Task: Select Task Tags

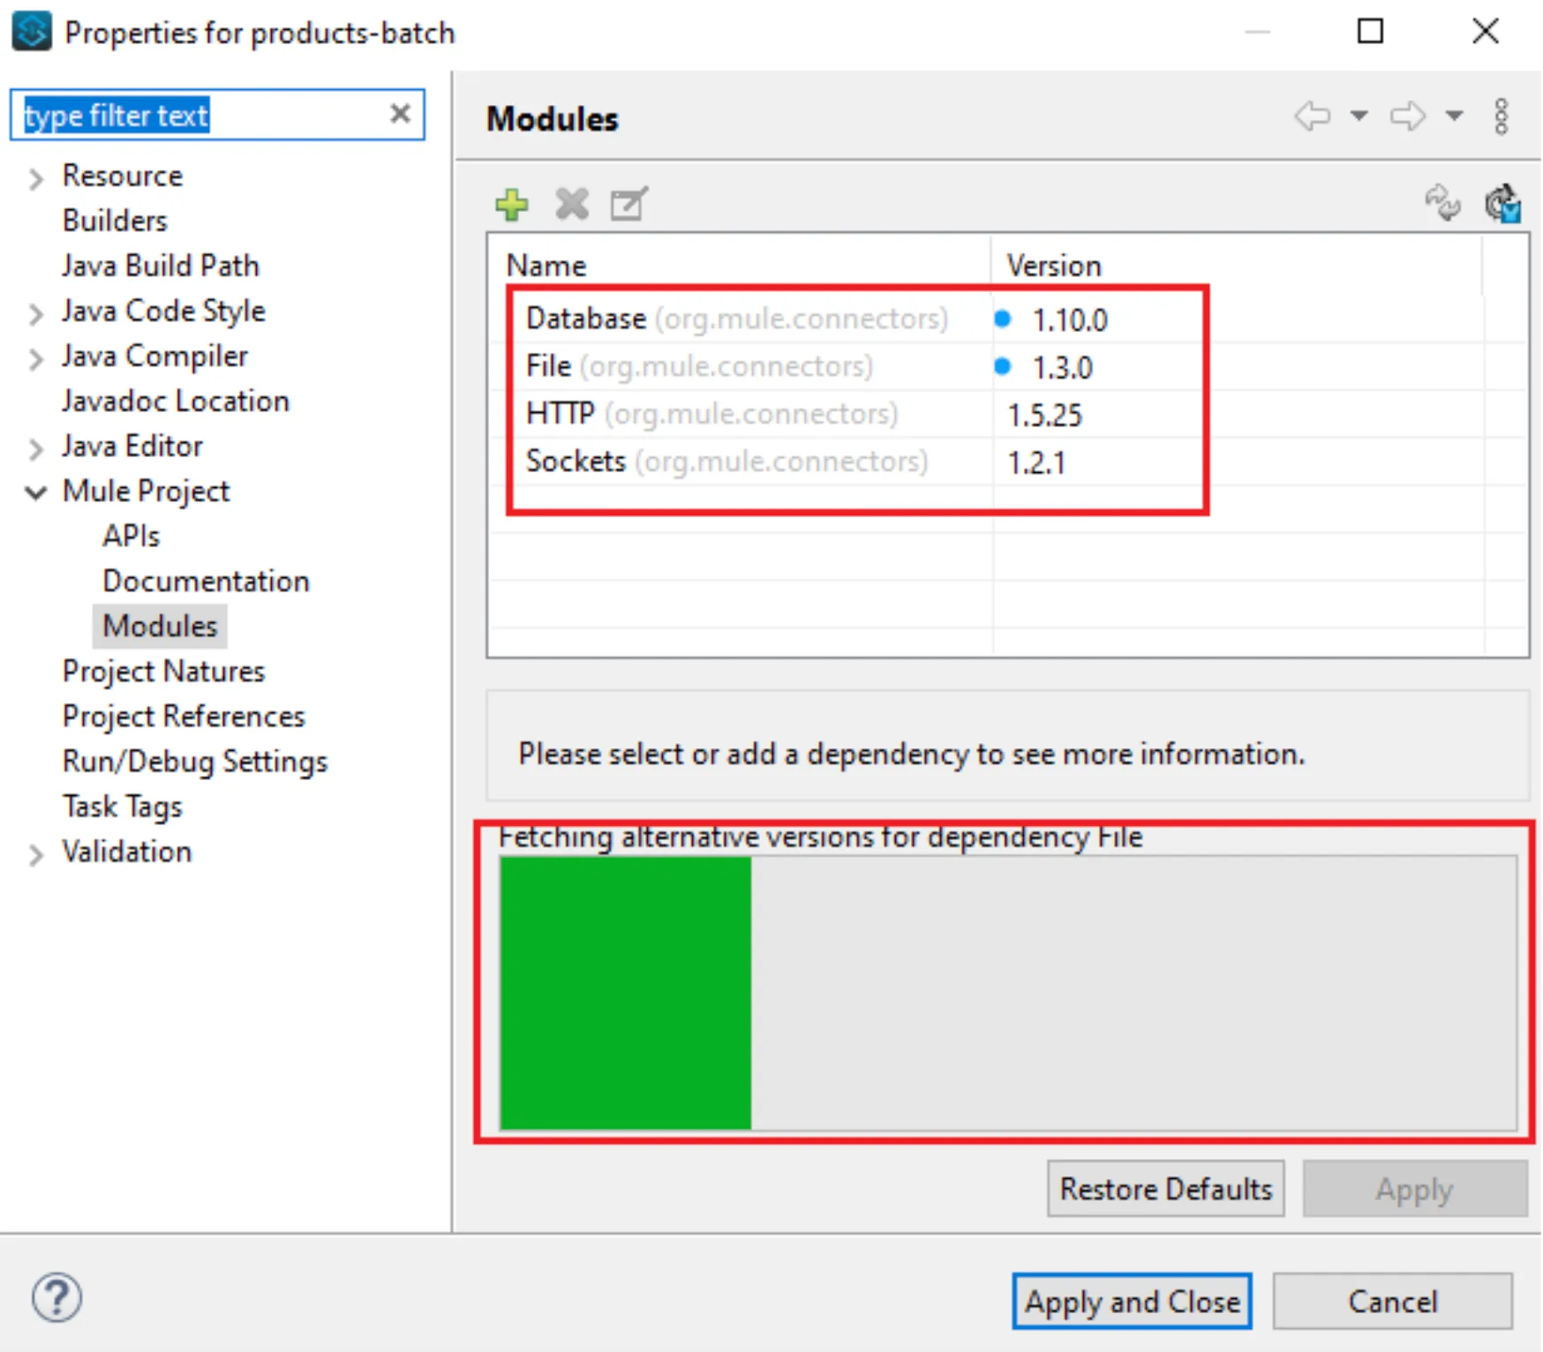Action: (x=123, y=807)
